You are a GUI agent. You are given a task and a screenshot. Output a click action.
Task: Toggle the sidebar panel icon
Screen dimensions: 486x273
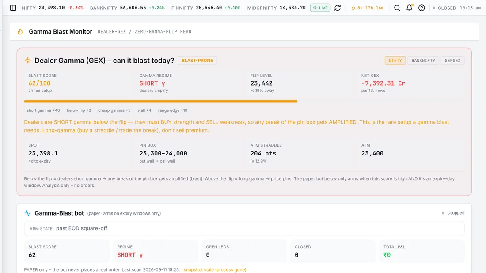pos(13,8)
